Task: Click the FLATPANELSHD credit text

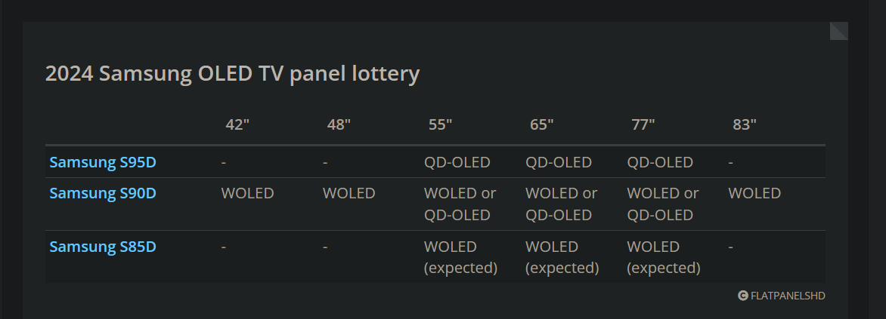Action: (788, 296)
